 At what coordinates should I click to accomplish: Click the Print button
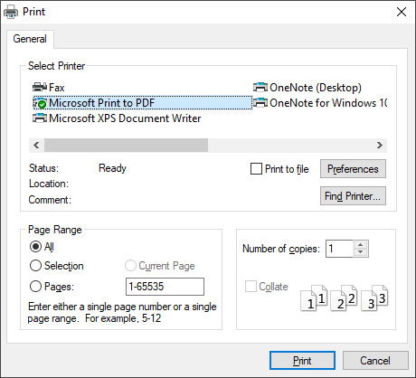coord(302,361)
